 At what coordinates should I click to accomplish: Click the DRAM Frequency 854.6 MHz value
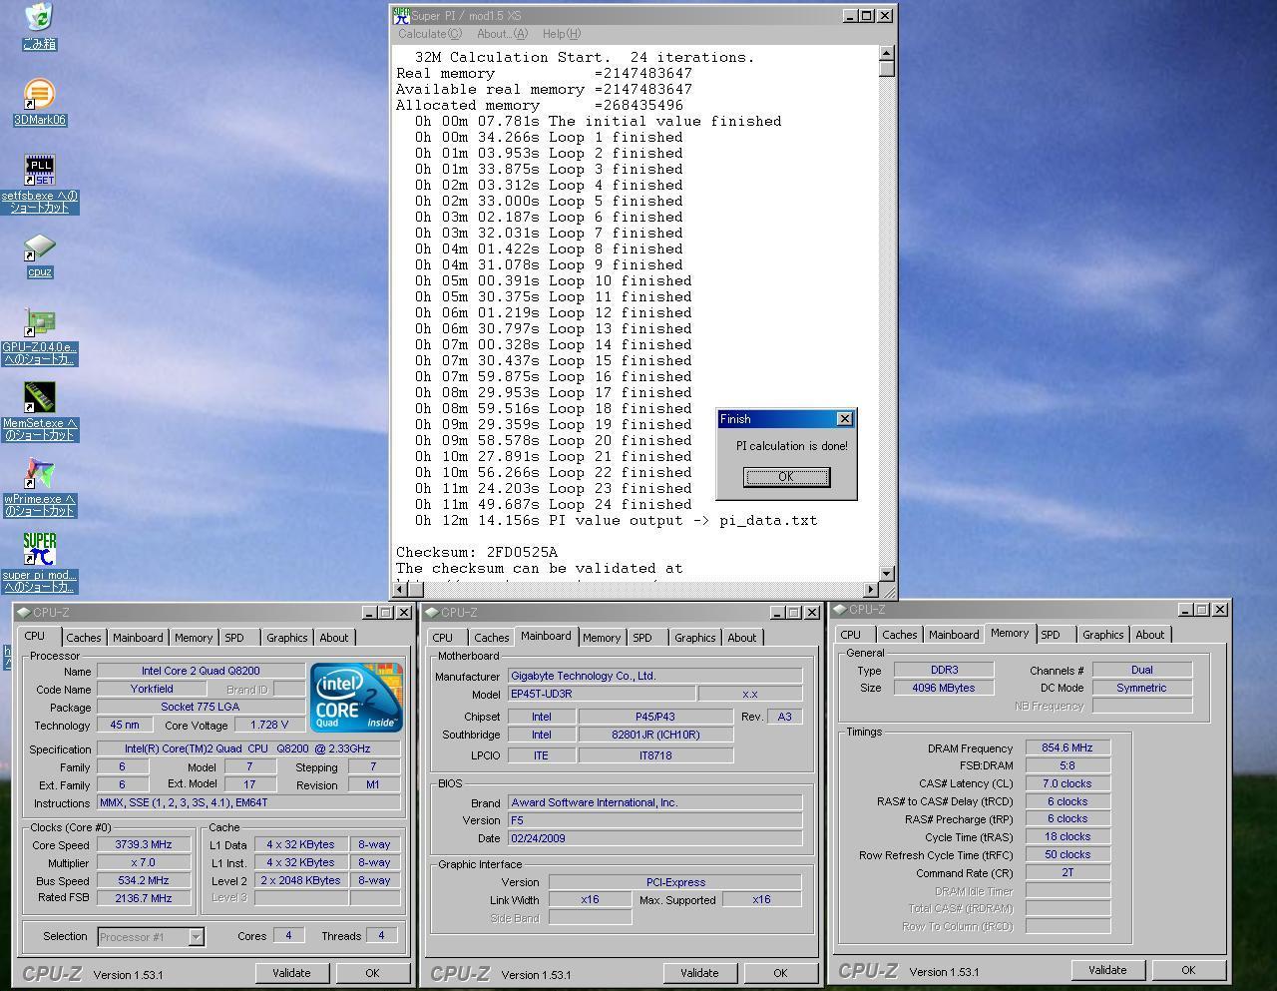click(x=1067, y=747)
